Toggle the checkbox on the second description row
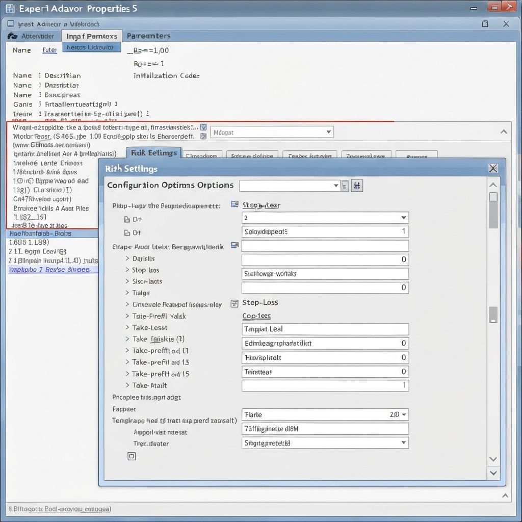522x522 pixels. coord(204,136)
